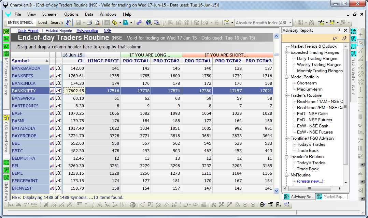Click the zoom-in plus icon in bottom toolbar
The width and height of the screenshot is (368, 218).
[x=253, y=205]
